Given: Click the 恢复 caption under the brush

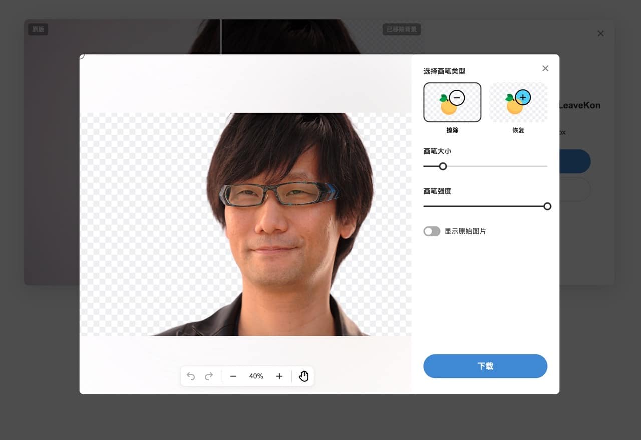Looking at the screenshot, I should tap(518, 130).
